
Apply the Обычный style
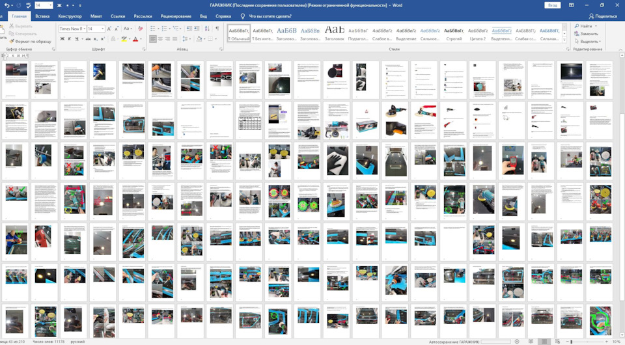tap(239, 33)
